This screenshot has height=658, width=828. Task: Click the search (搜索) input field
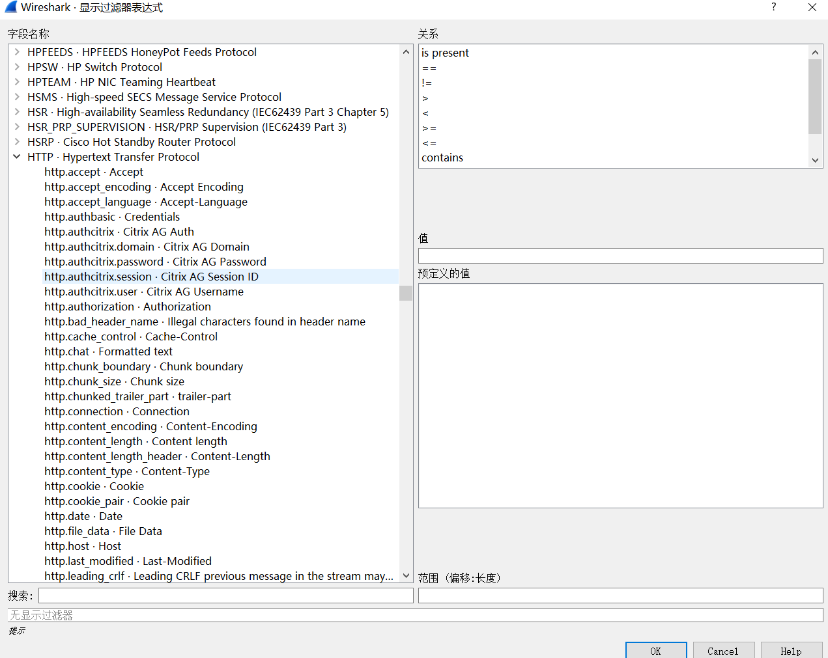(x=225, y=596)
